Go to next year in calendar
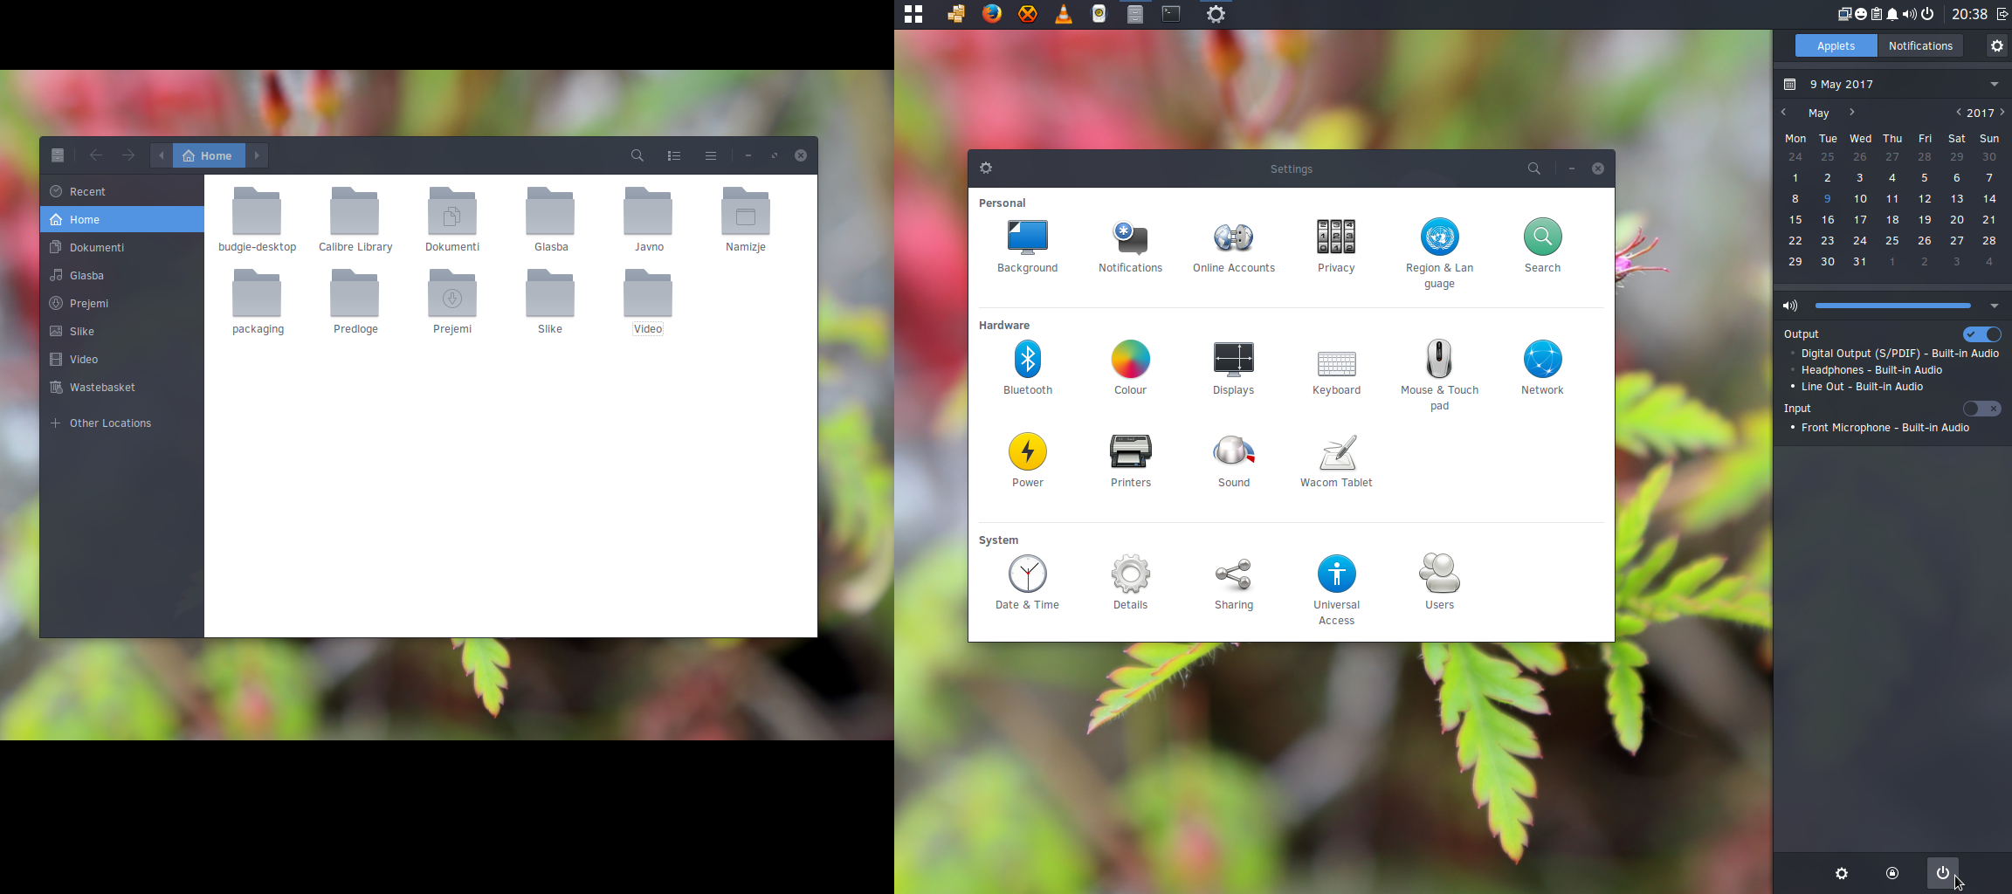The width and height of the screenshot is (2012, 894). pos(2002,113)
